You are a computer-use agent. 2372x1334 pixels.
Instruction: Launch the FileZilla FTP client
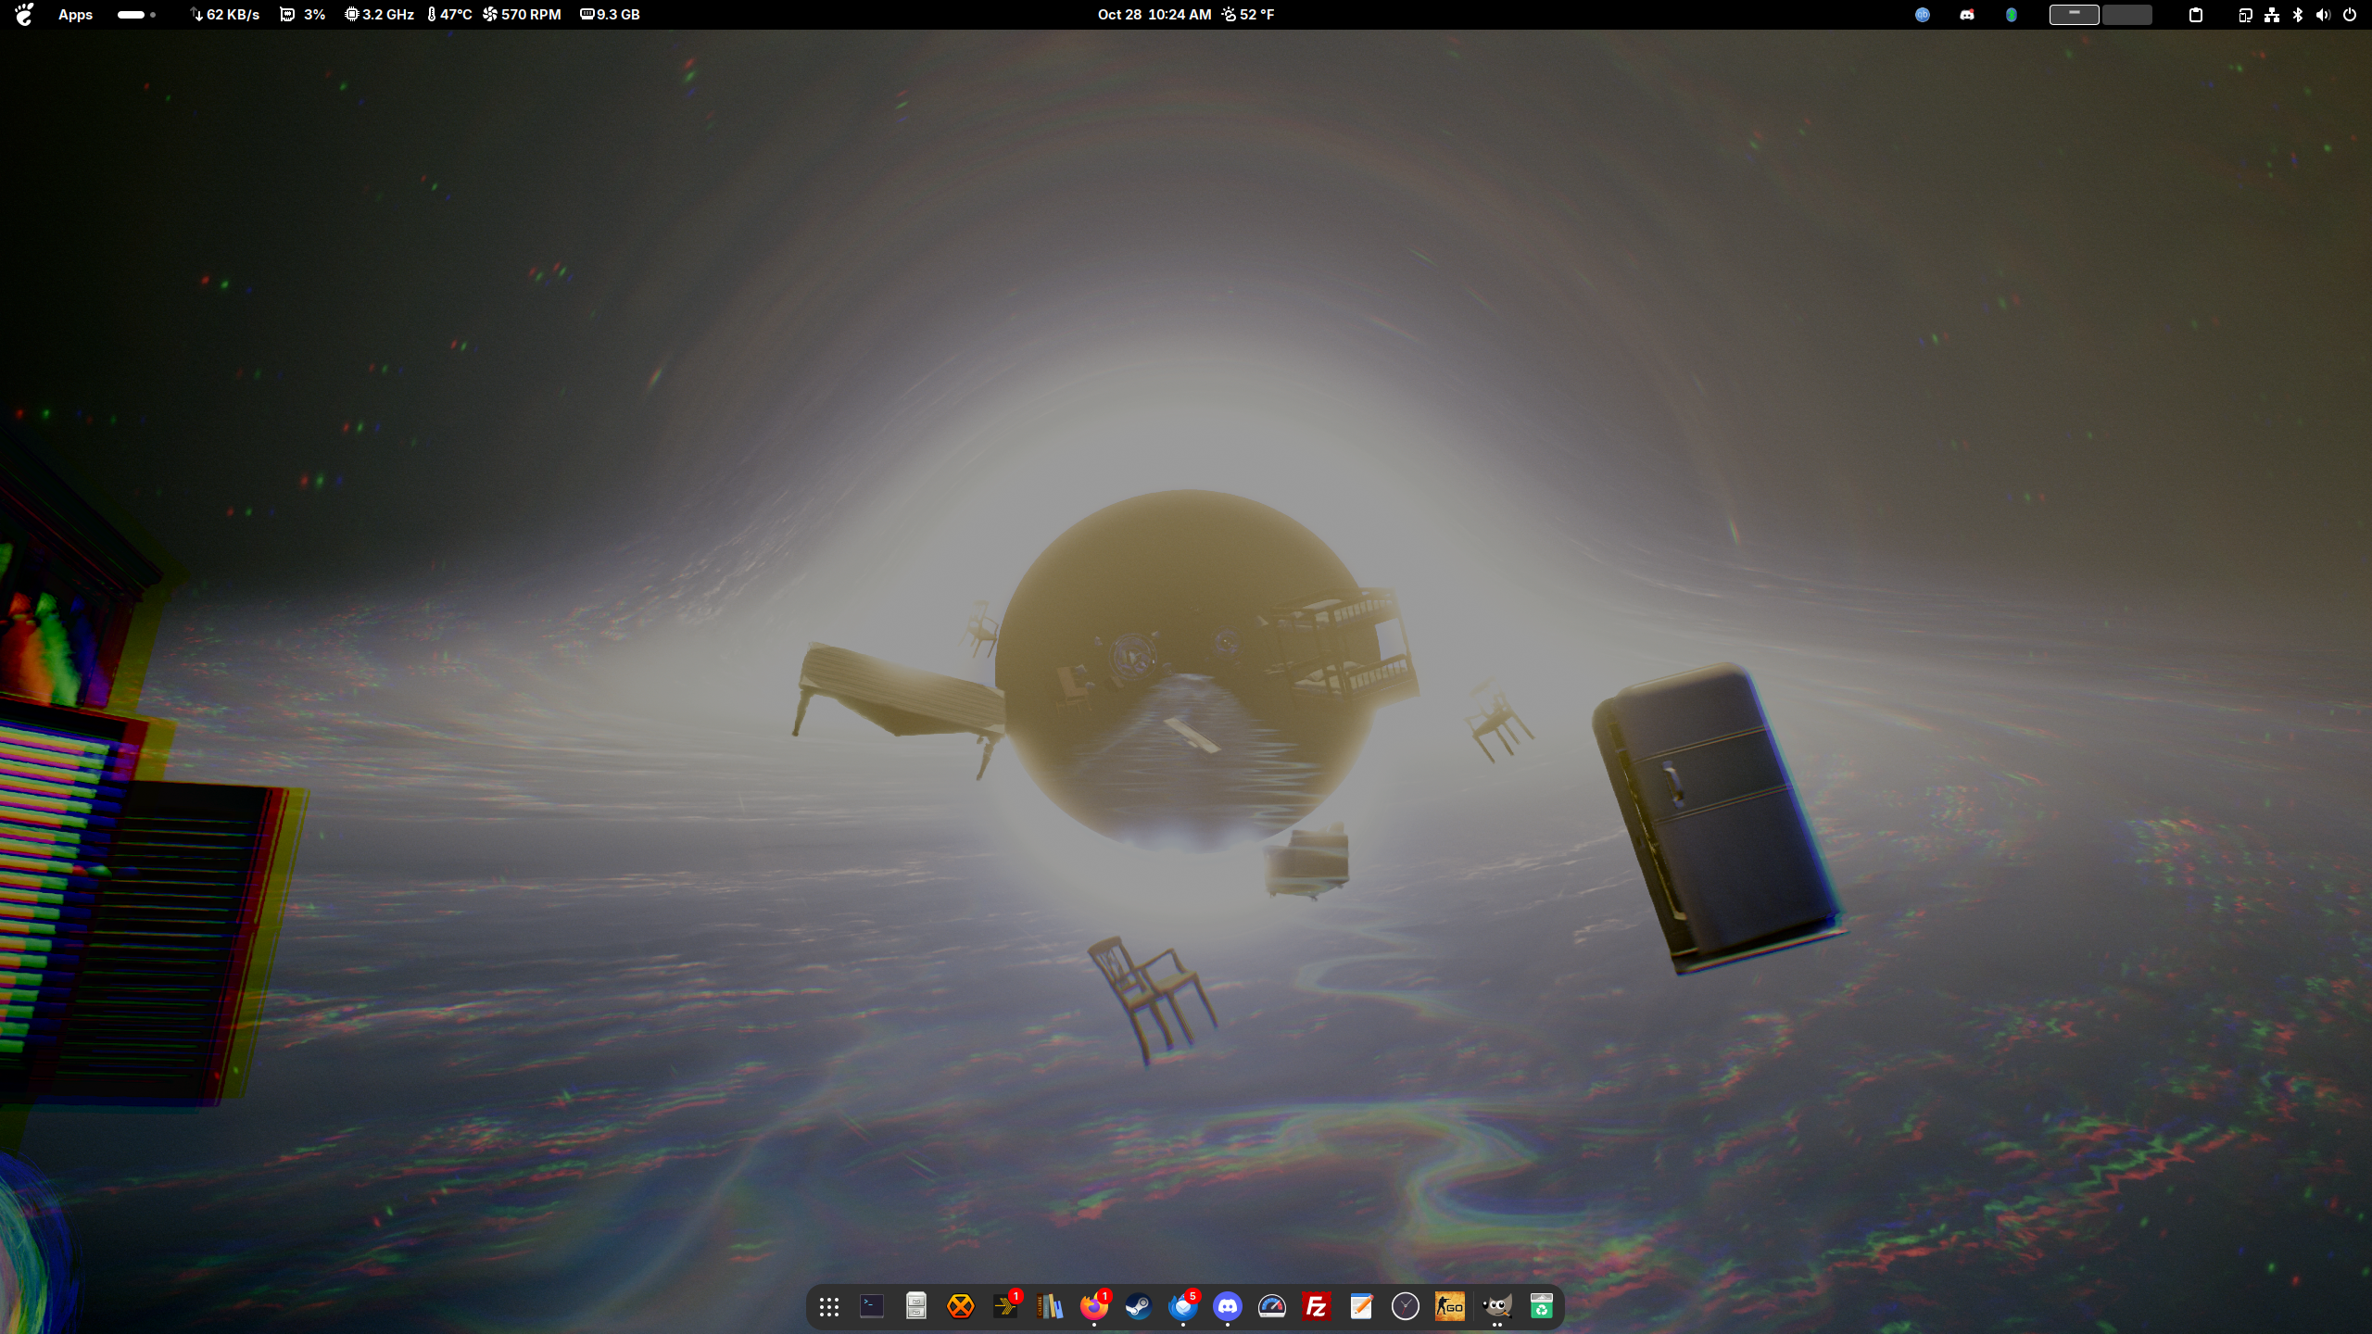coord(1317,1306)
